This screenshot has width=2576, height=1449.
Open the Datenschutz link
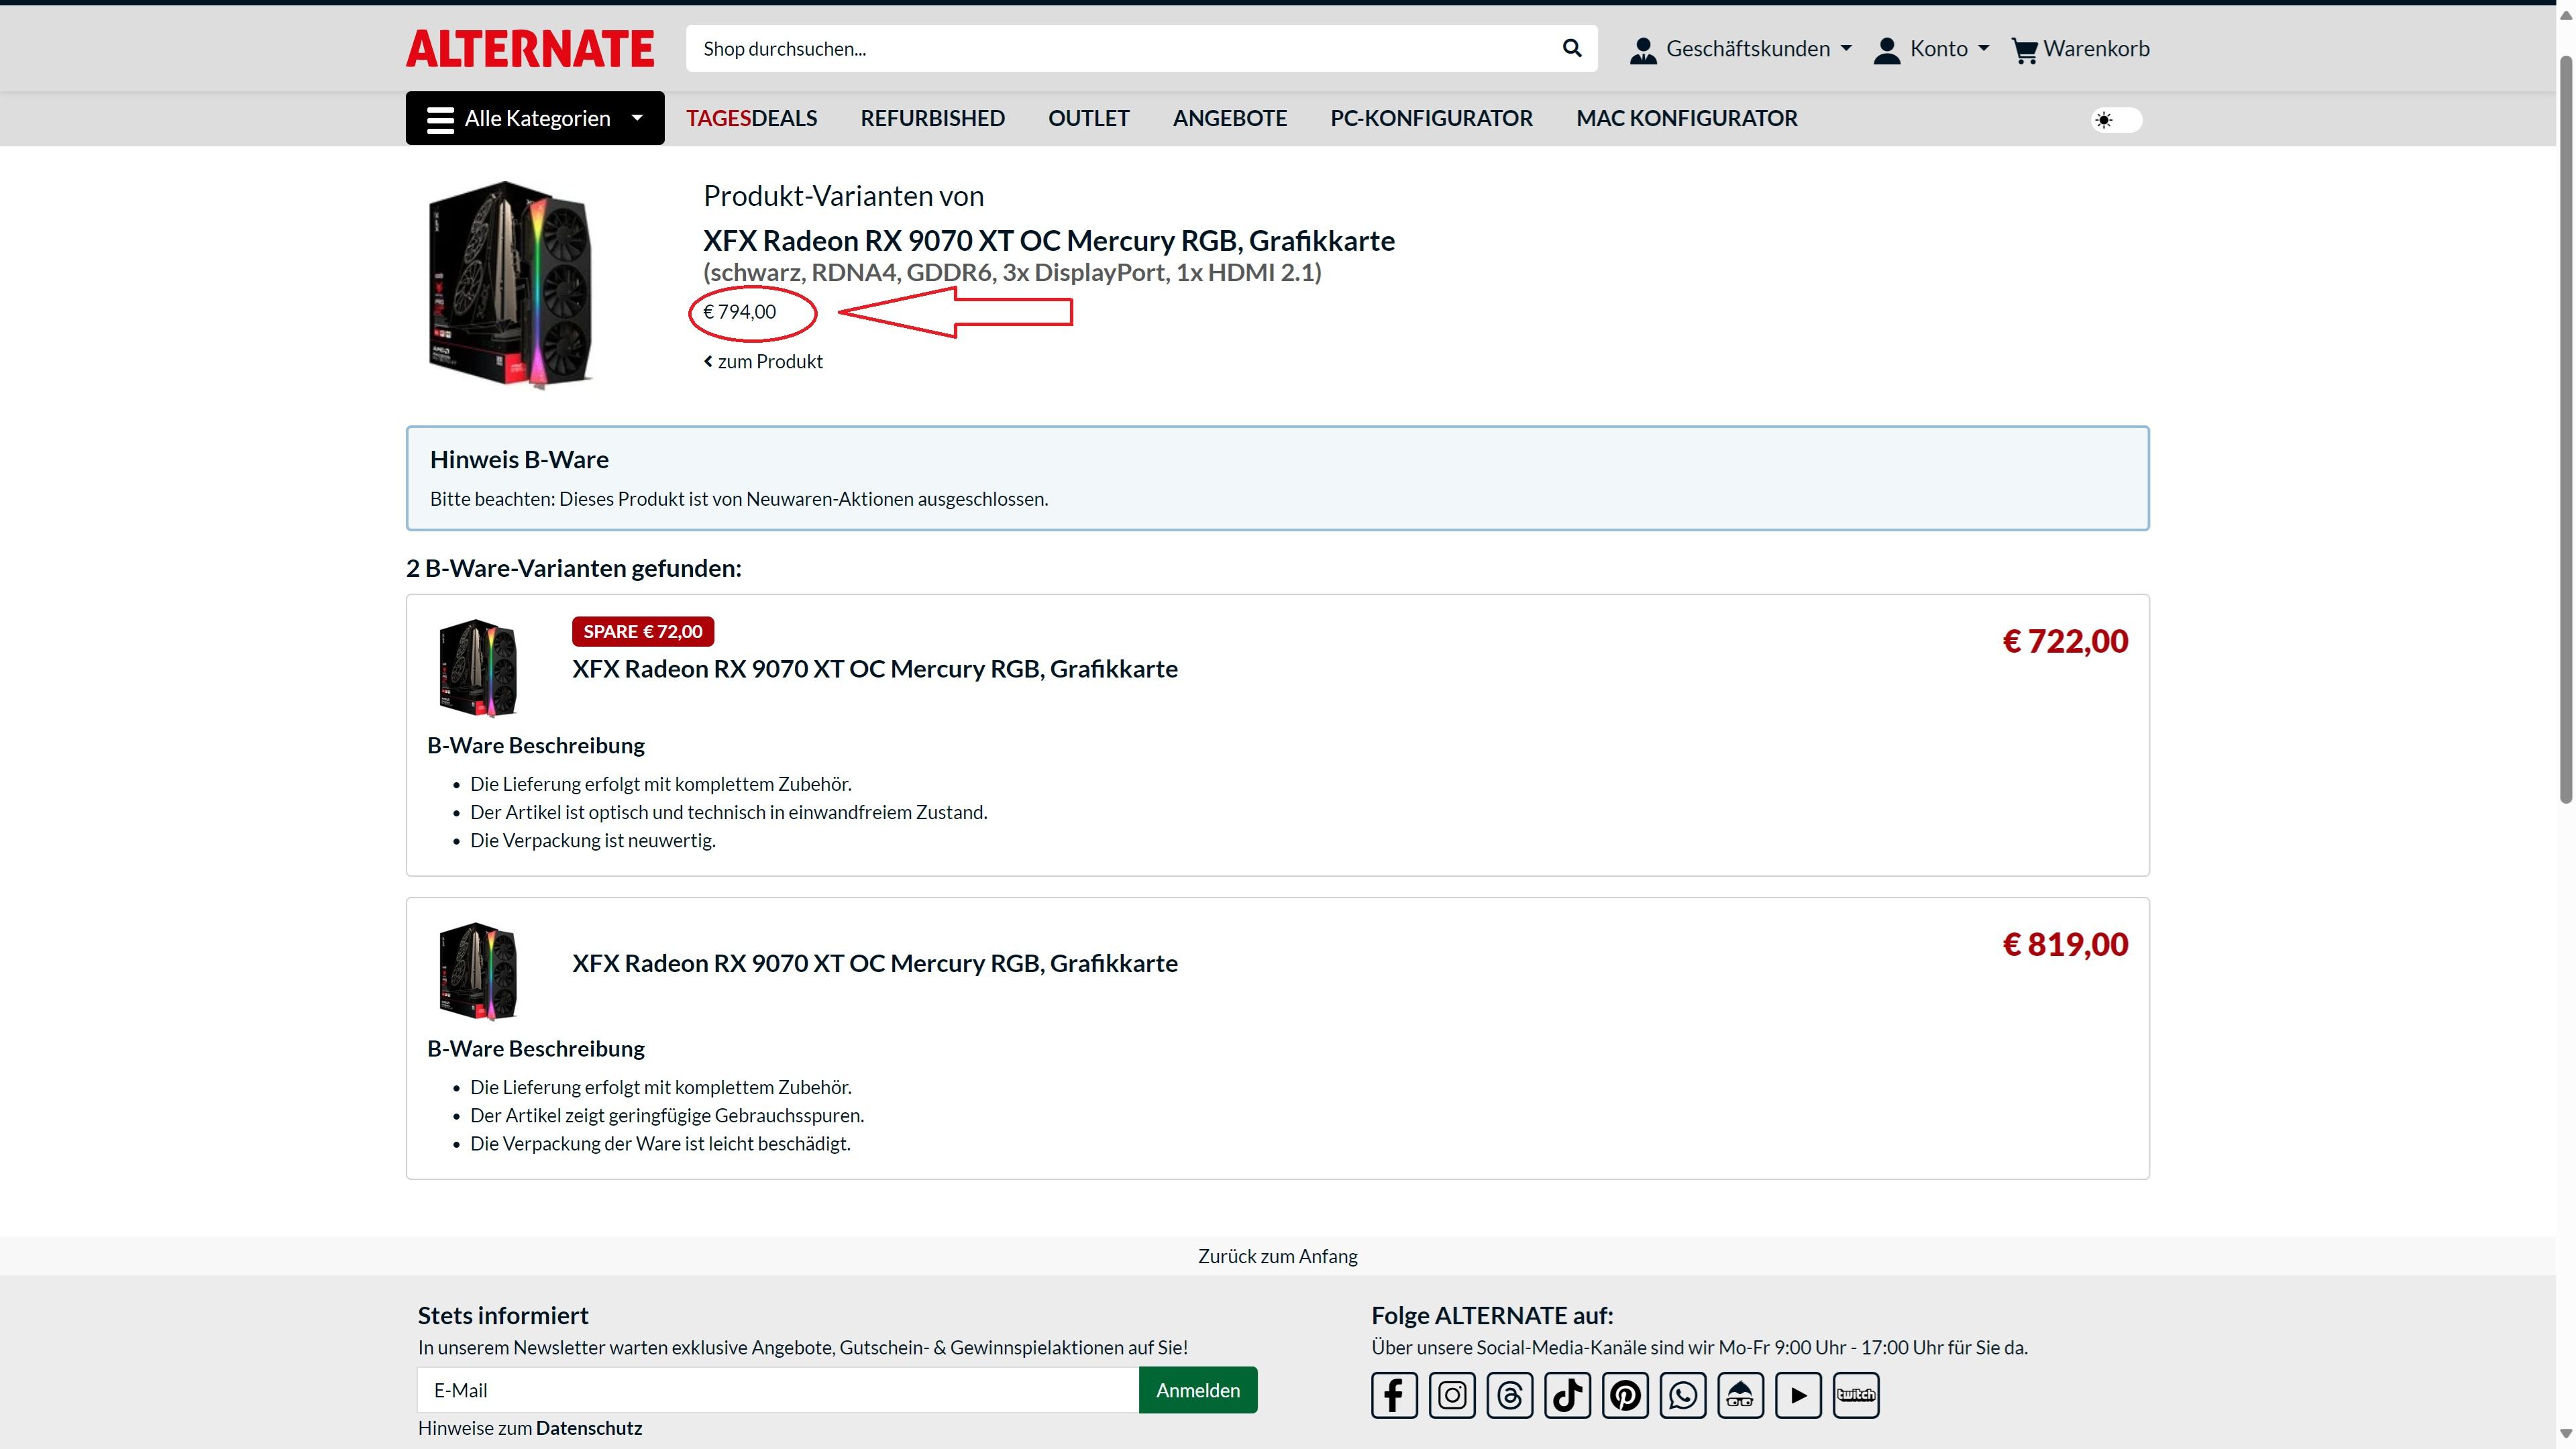588,1428
